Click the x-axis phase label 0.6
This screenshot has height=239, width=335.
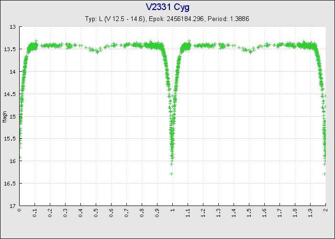112,213
